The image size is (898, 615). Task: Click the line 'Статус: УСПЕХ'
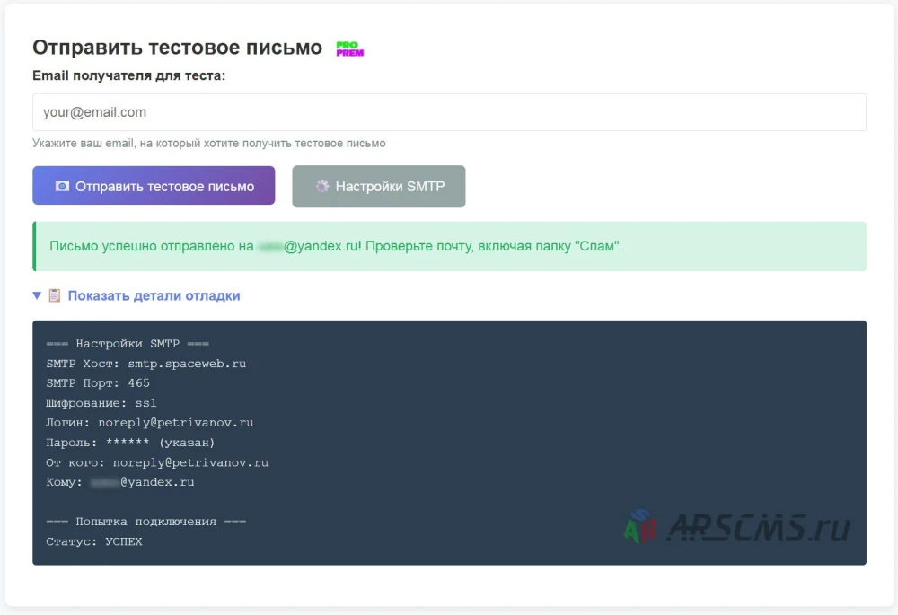pyautogui.click(x=94, y=541)
